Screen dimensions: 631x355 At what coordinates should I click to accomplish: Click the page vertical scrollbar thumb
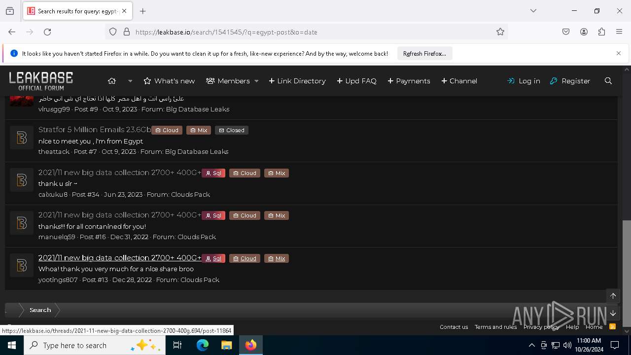point(627,273)
